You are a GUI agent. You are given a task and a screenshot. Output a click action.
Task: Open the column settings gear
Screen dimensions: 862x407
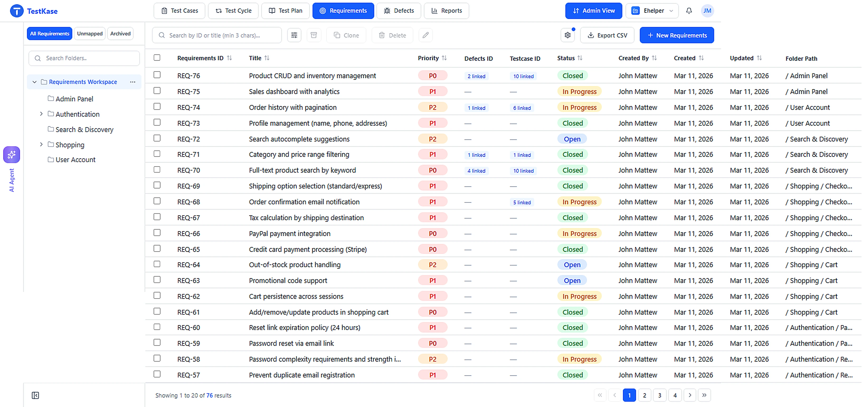[567, 35]
